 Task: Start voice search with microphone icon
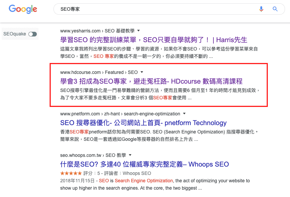pos(261,9)
